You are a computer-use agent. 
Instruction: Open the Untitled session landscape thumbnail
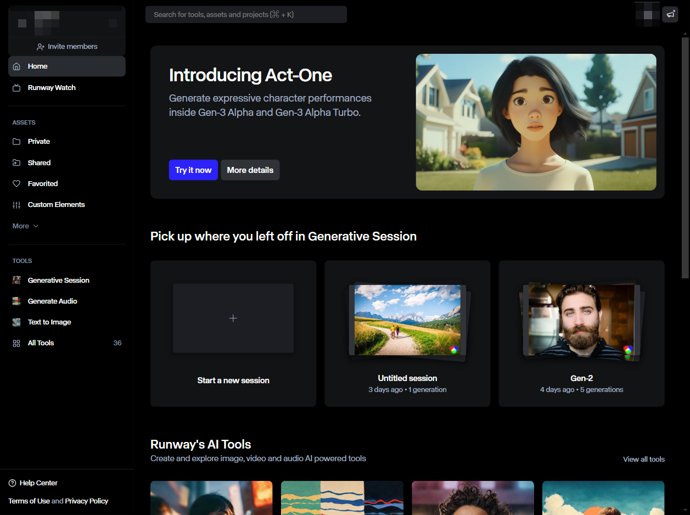[407, 320]
